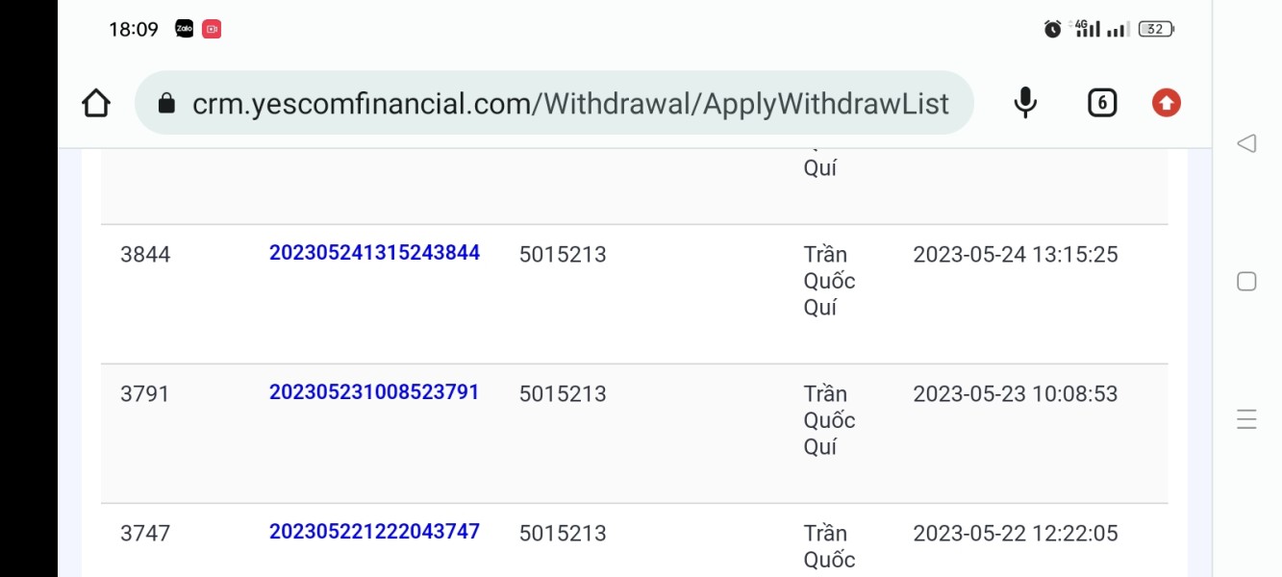Open the tab switcher showing 6 tabs
This screenshot has width=1282, height=577.
[1102, 103]
